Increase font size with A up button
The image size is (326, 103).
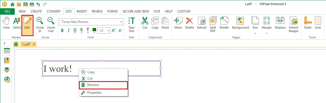click(114, 30)
